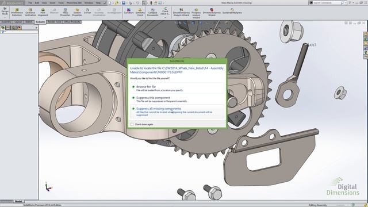Click the Undo icon
368x207 pixels.
coord(137,3)
